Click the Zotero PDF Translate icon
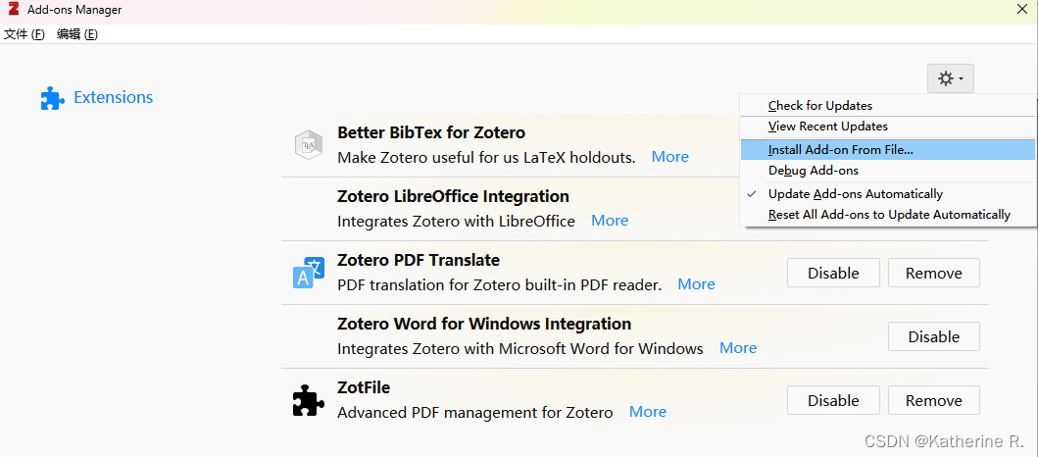1038x457 pixels. [309, 273]
